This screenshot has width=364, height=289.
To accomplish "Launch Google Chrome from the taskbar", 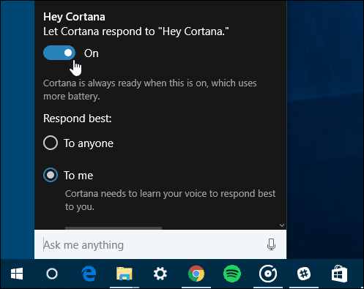I will (196, 274).
